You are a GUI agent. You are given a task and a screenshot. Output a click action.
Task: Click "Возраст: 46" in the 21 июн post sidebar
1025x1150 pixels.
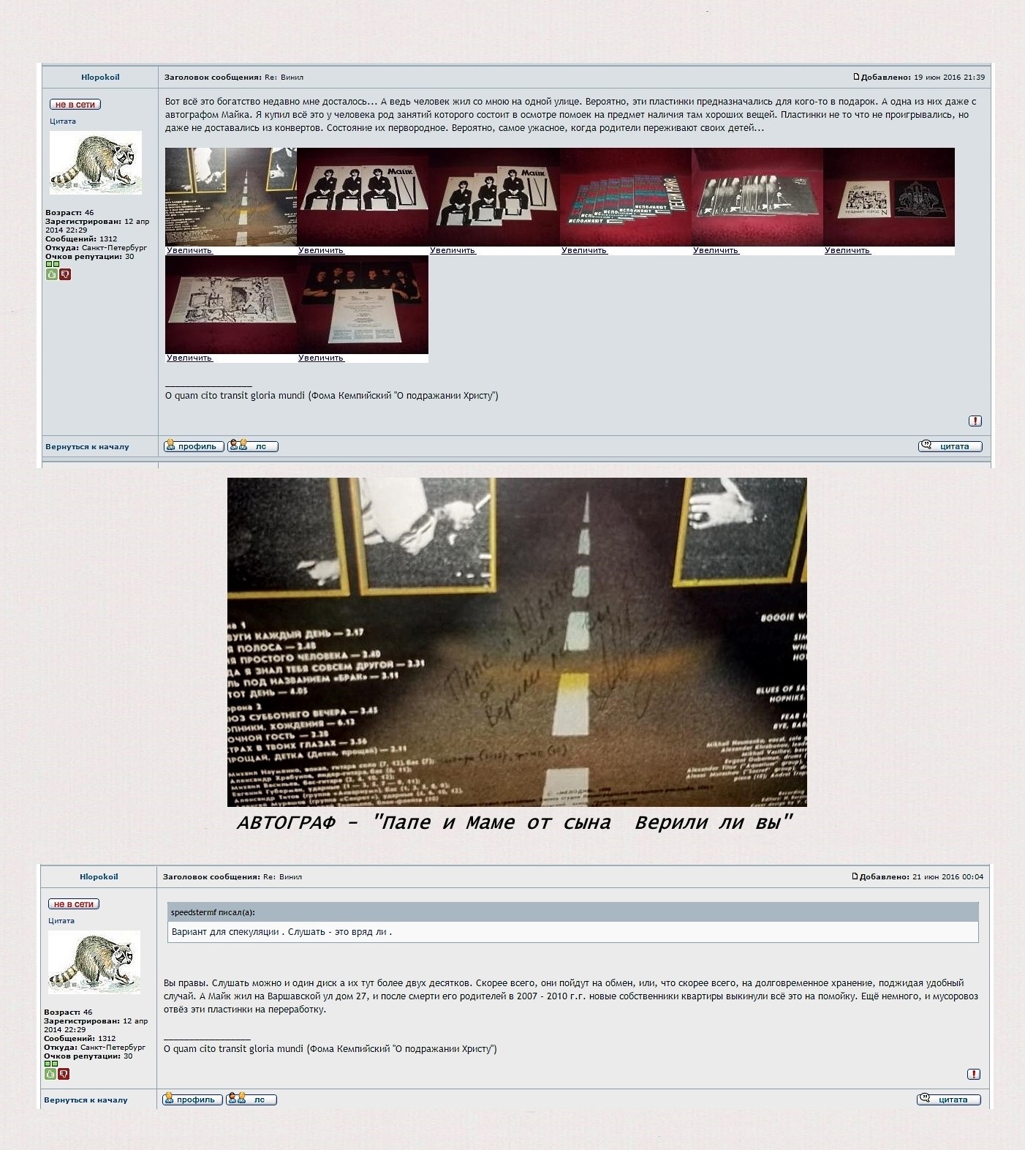[x=68, y=1012]
